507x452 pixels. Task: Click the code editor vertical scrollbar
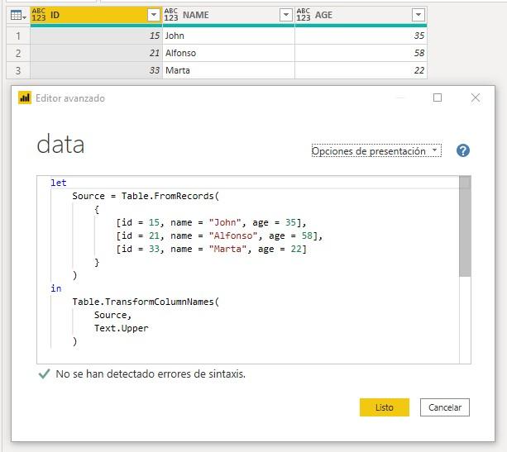[x=465, y=226]
